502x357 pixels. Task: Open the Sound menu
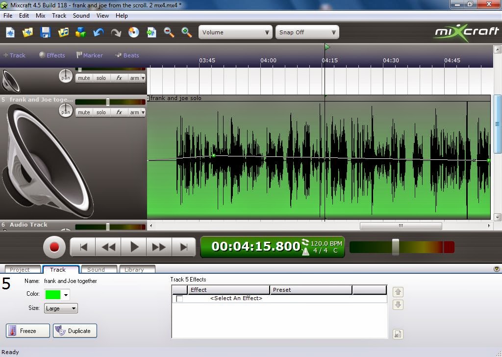click(81, 15)
